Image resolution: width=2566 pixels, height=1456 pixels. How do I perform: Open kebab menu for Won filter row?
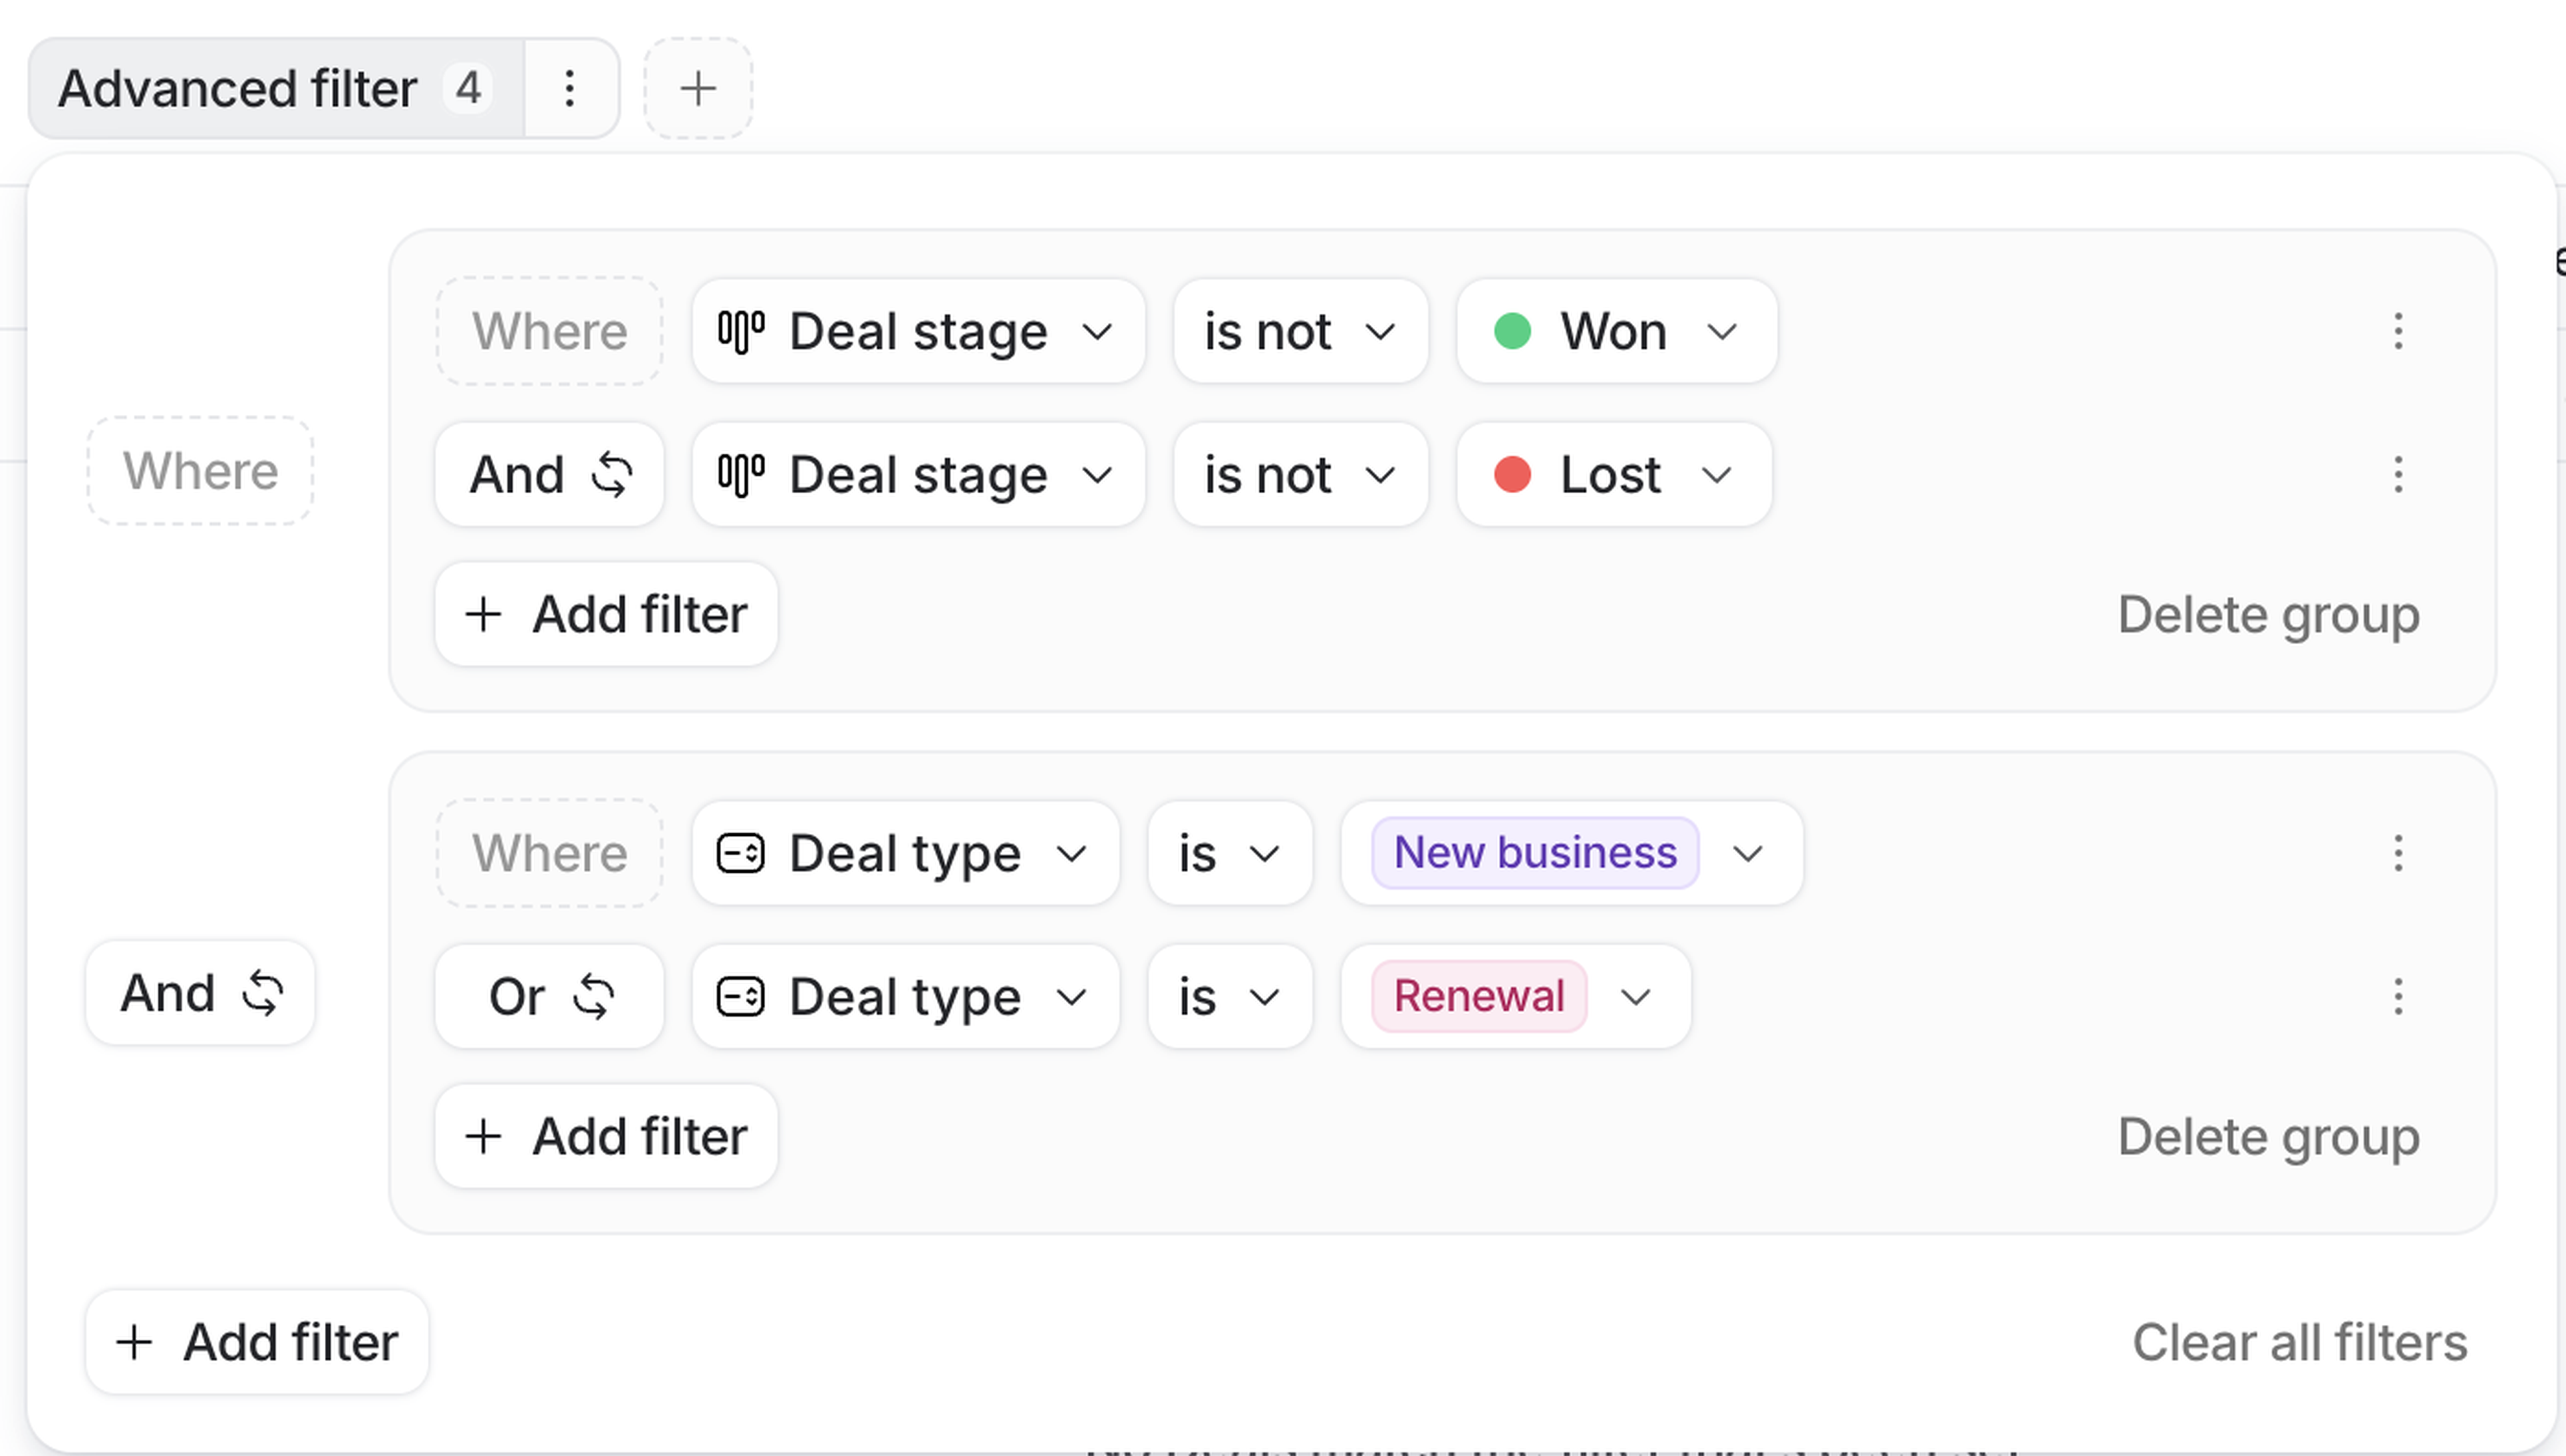click(2397, 331)
